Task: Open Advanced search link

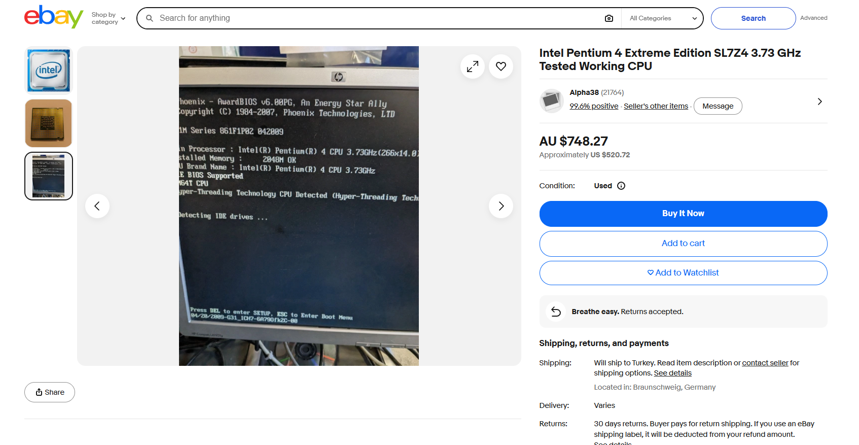Action: [x=814, y=18]
